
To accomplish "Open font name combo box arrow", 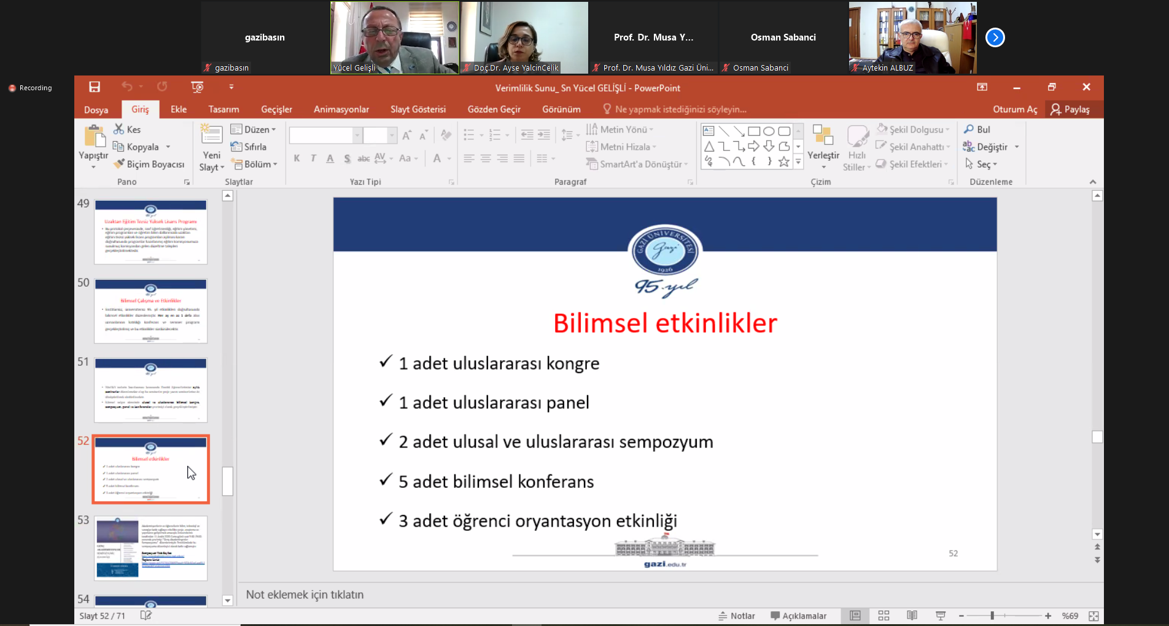I will coord(357,135).
